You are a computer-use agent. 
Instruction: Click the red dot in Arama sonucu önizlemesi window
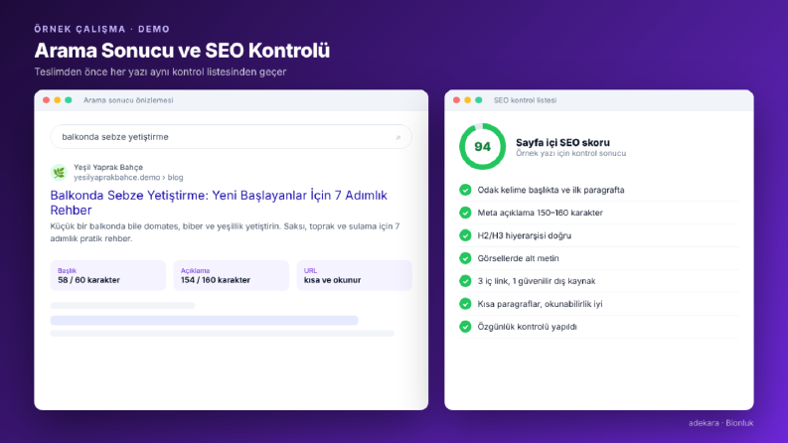pyautogui.click(x=47, y=100)
